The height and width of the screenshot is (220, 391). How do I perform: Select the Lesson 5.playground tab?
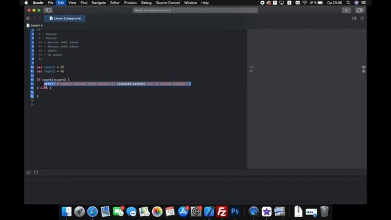tap(65, 18)
